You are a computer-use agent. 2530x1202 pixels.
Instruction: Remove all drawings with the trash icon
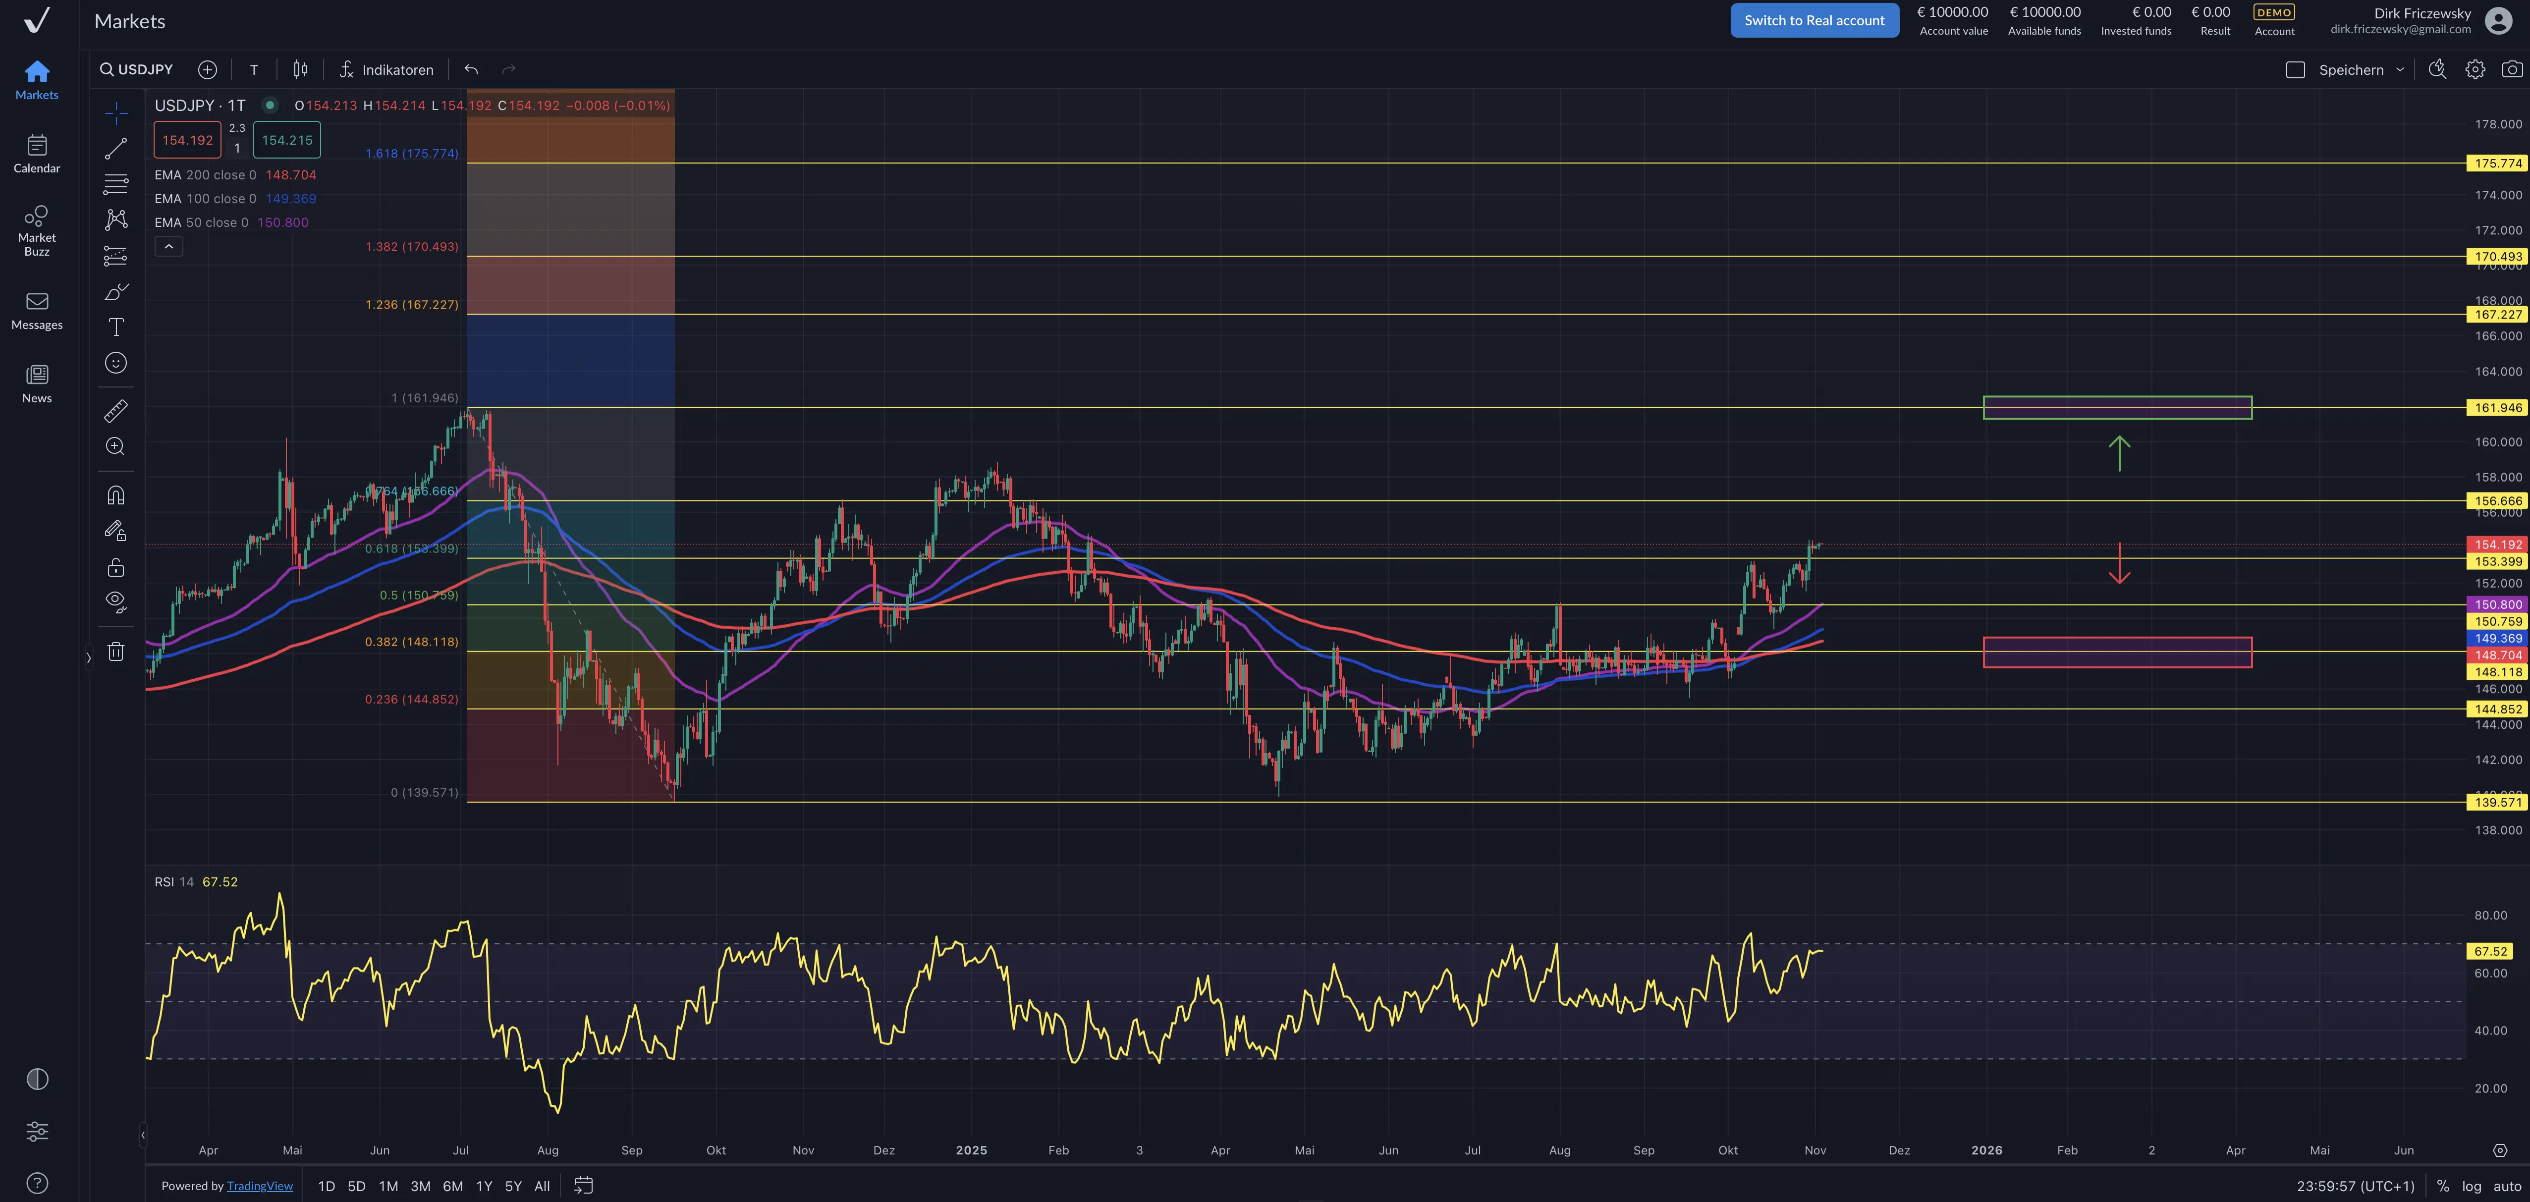(x=115, y=651)
